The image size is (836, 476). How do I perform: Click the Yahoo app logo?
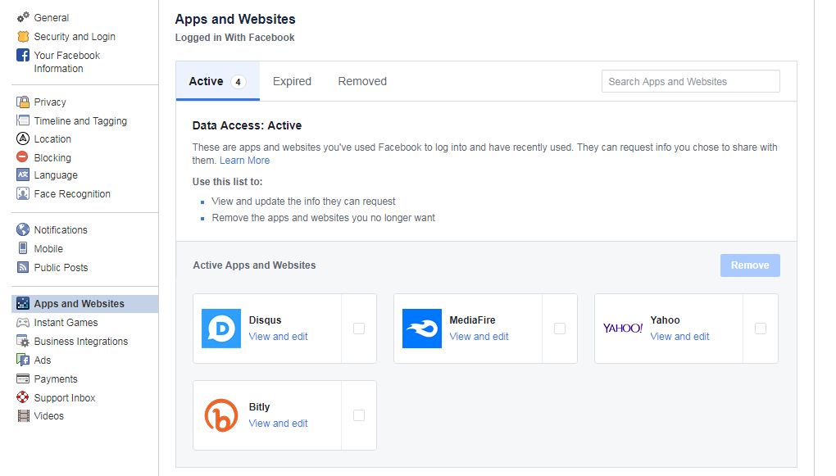[x=623, y=329]
